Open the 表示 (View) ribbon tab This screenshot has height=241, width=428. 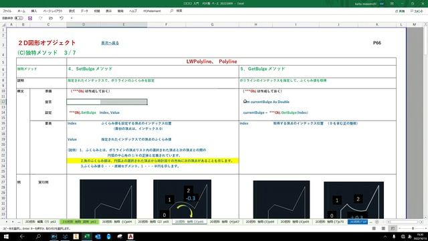108,11
